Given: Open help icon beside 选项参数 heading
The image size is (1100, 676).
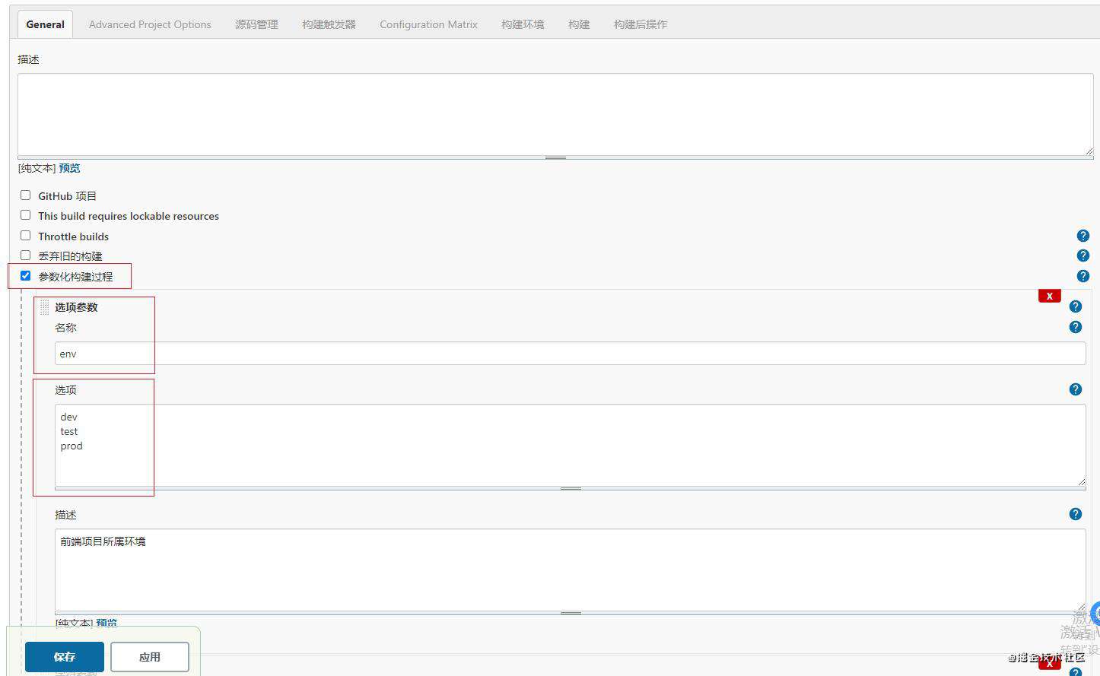Looking at the screenshot, I should (1076, 306).
